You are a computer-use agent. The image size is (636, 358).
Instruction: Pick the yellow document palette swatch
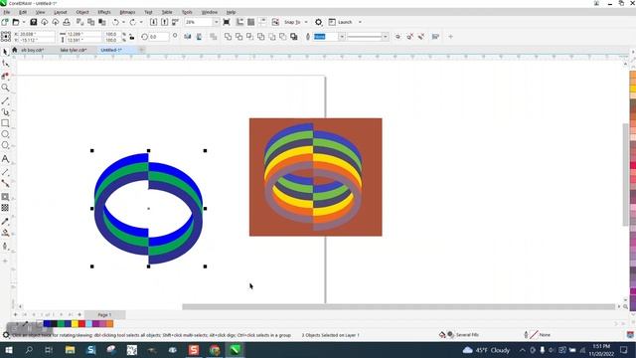pos(75,323)
